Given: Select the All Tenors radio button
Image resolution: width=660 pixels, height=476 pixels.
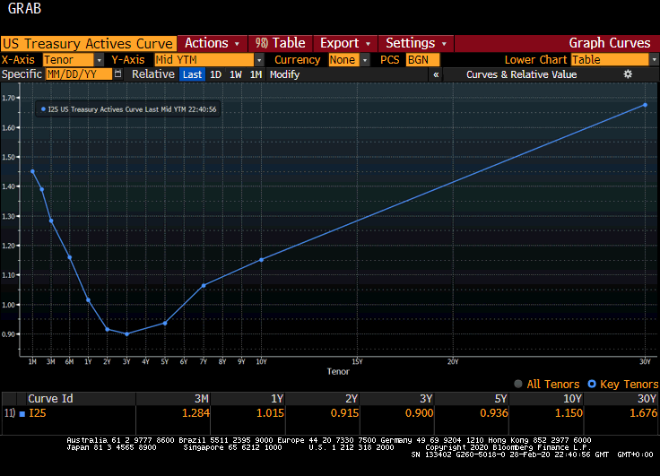Looking at the screenshot, I should tap(518, 384).
